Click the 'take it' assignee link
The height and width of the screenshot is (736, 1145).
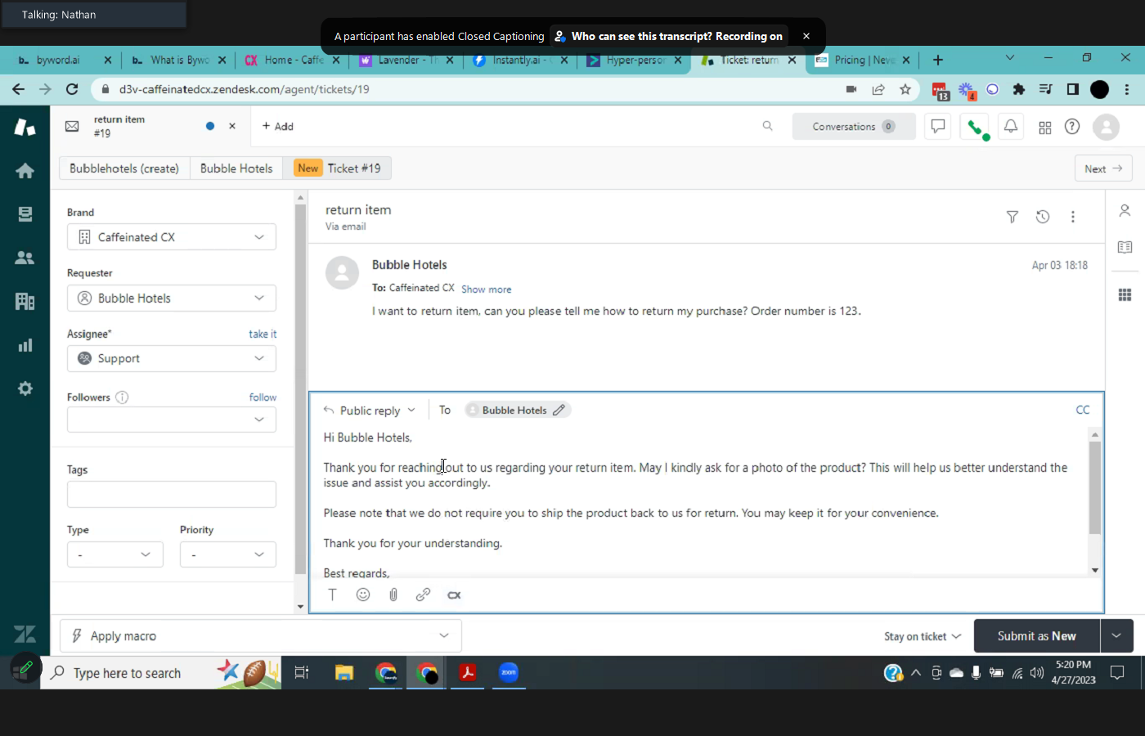(263, 334)
